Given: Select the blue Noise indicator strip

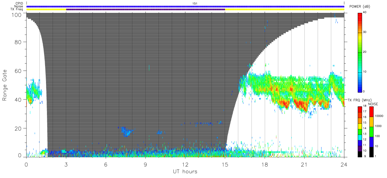Looking at the screenshot, I should pyautogui.click(x=185, y=6).
